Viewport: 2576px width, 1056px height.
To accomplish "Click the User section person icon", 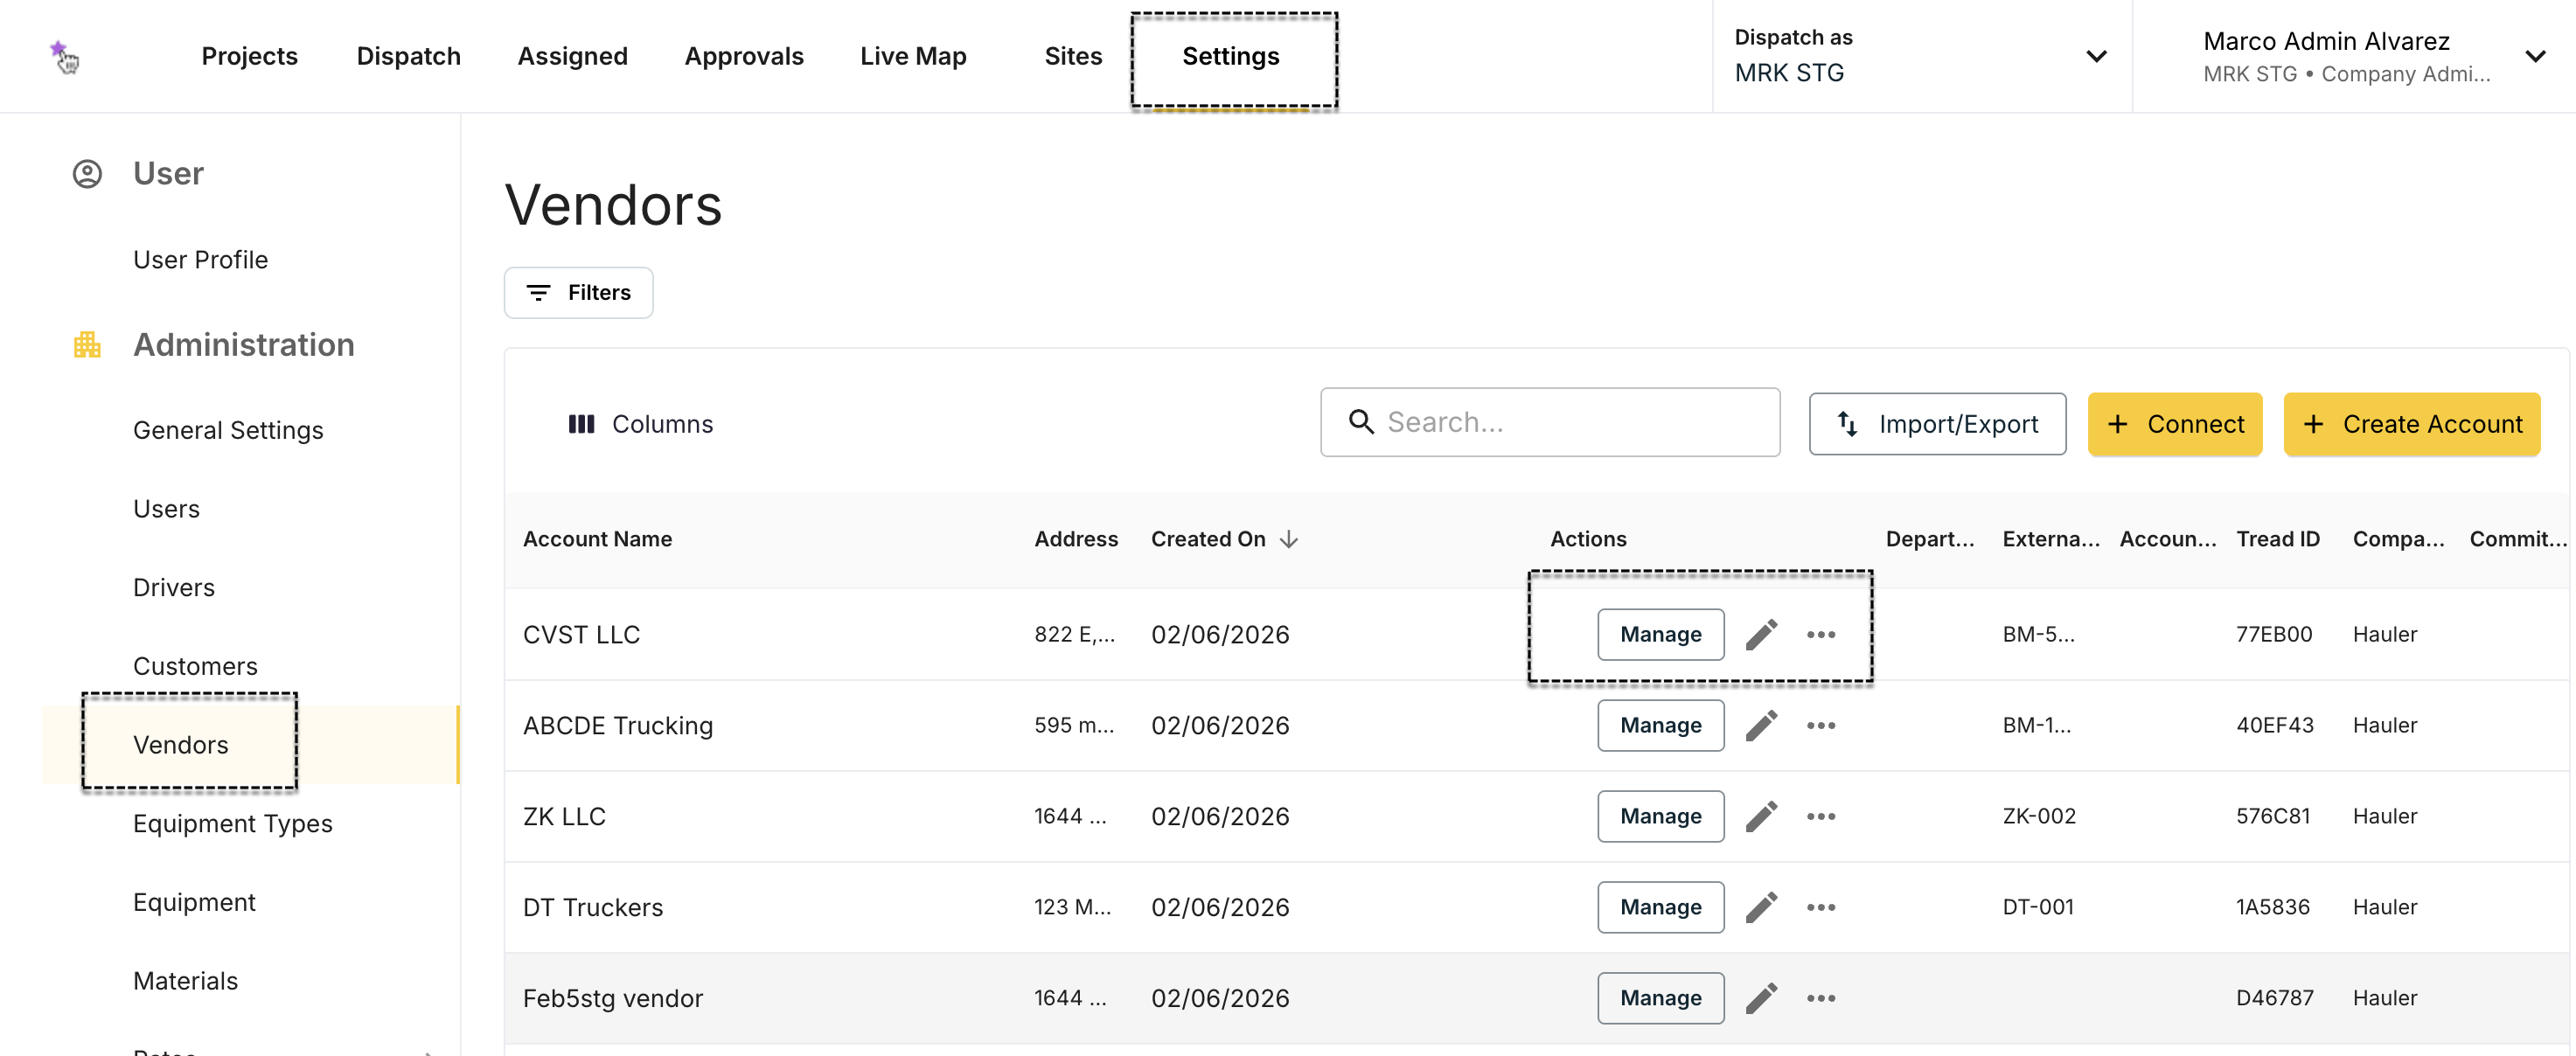I will [x=87, y=174].
